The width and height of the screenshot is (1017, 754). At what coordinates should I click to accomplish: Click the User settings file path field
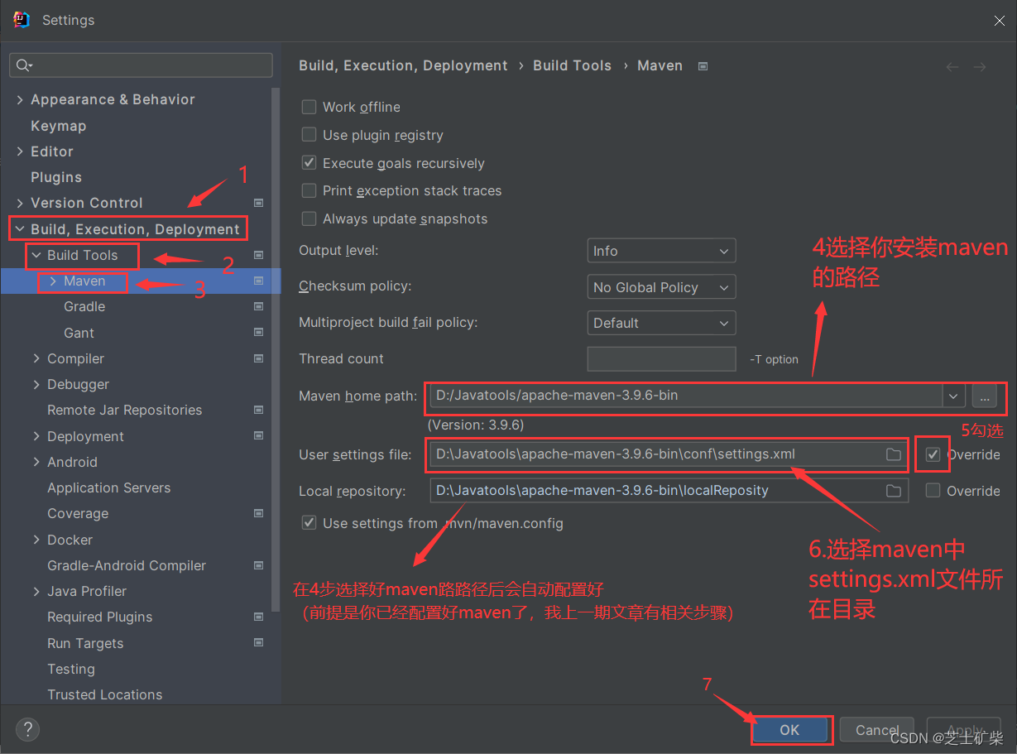(x=669, y=454)
